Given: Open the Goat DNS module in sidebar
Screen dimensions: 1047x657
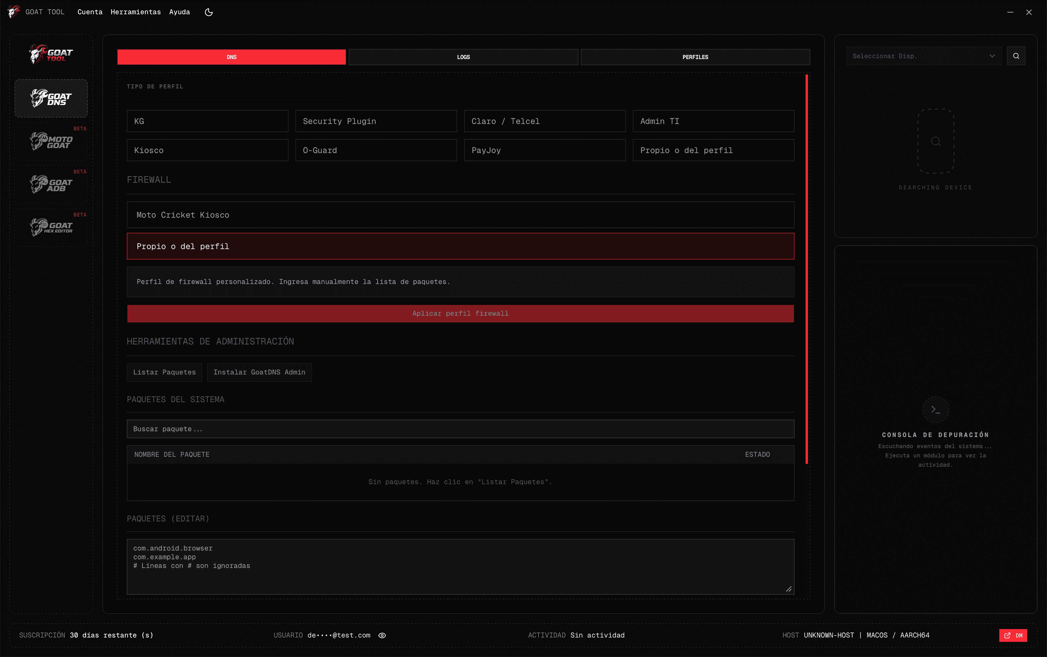Looking at the screenshot, I should click(51, 98).
